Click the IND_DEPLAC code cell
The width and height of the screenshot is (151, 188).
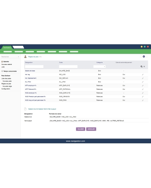tap(63, 78)
